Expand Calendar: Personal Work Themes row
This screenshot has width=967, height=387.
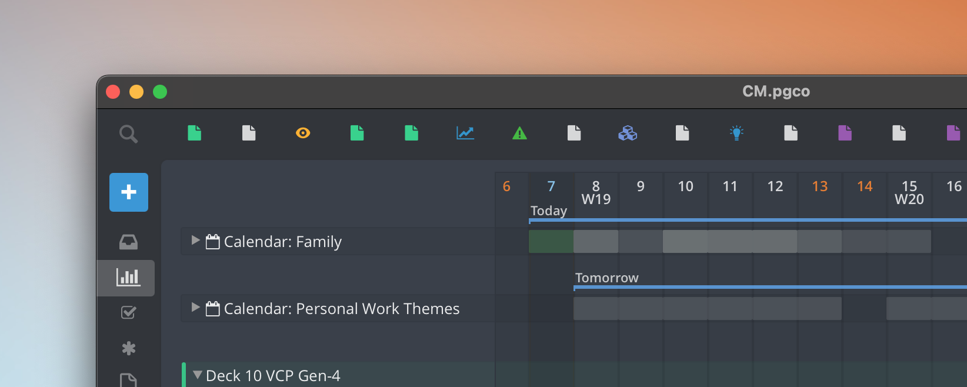[x=196, y=308]
